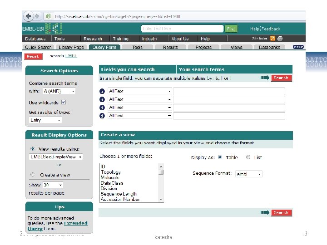Click the fields list scrollbar down arrow
Screen dimensions: 327x245
coord(161,199)
